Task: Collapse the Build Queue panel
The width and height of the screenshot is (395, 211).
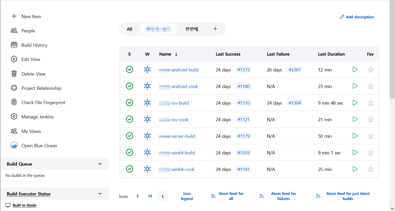Action: [x=100, y=164]
